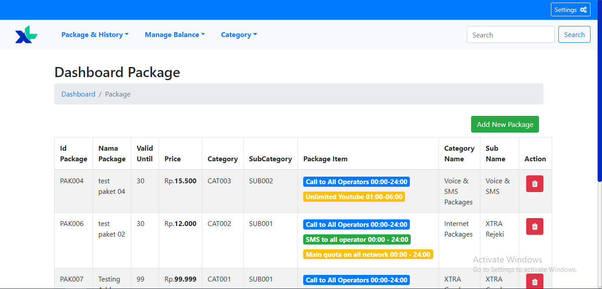The height and width of the screenshot is (289, 602).
Task: Click the CAT003 category cell
Action: pyautogui.click(x=223, y=191)
